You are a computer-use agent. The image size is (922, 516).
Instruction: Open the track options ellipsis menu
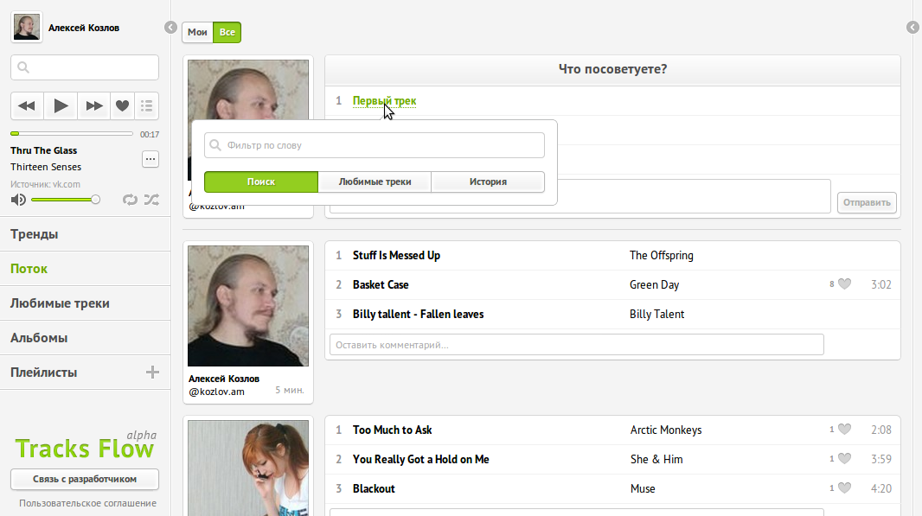pyautogui.click(x=150, y=159)
